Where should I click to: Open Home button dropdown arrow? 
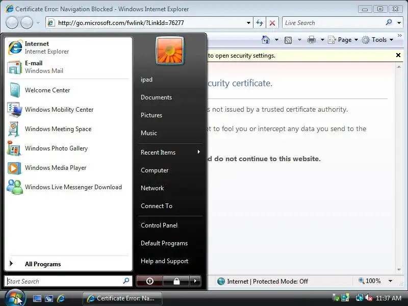tap(276, 40)
